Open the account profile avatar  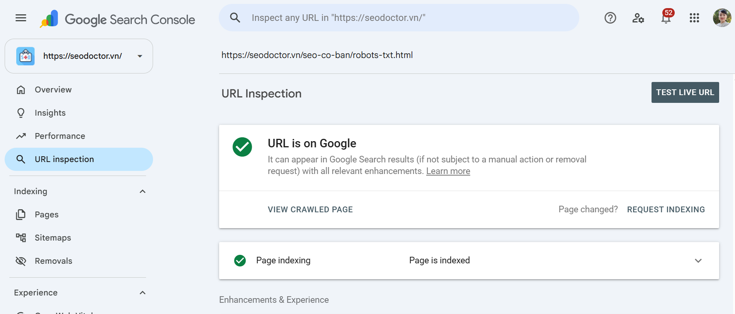pos(722,18)
